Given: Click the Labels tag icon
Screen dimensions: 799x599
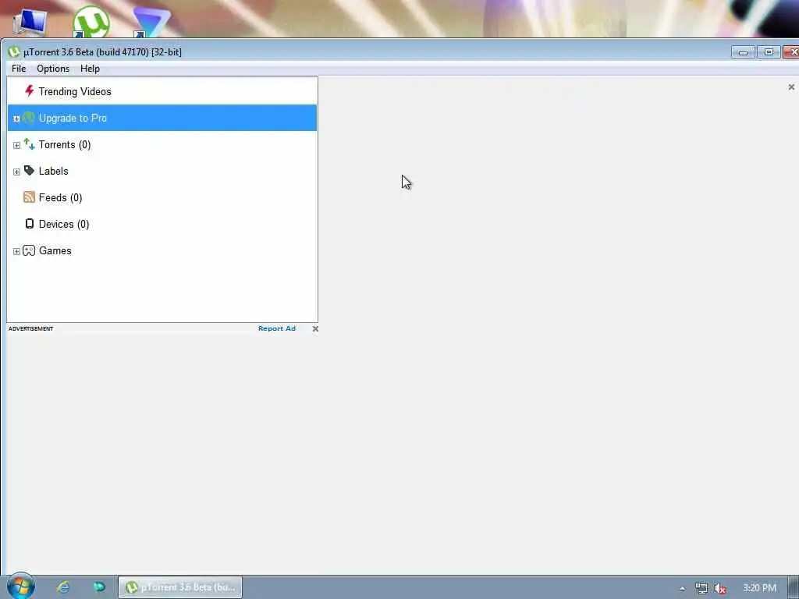Looking at the screenshot, I should [29, 171].
